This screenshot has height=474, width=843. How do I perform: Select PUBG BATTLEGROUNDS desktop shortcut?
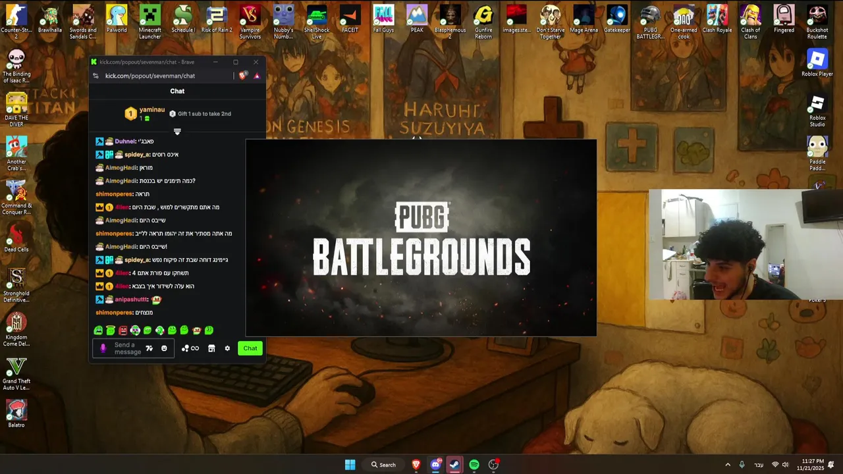[x=651, y=21]
